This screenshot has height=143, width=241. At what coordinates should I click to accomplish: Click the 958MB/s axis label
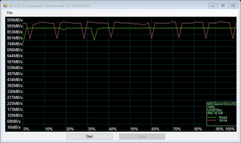click(x=15, y=20)
